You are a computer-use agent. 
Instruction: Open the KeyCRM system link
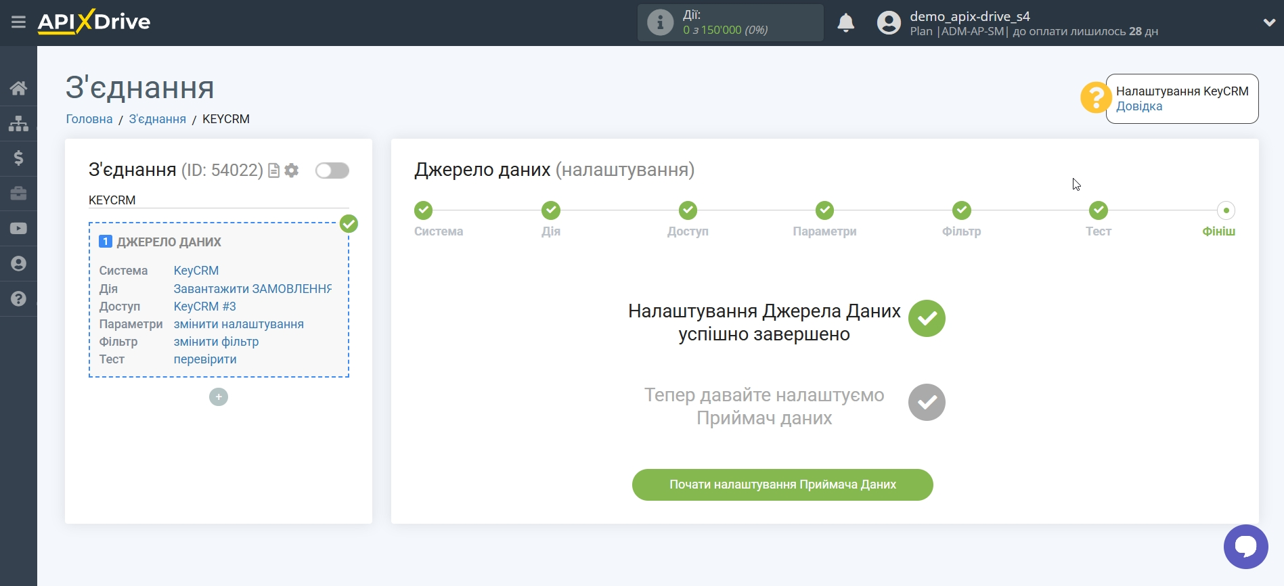click(196, 271)
